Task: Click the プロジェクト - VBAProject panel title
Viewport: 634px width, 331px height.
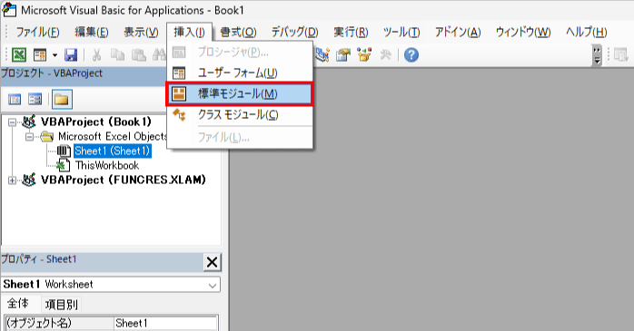Action: [52, 73]
